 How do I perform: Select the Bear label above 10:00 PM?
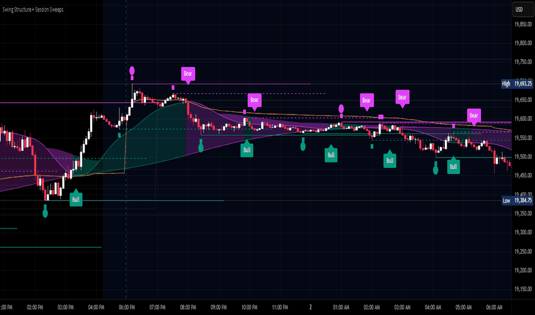pyautogui.click(x=254, y=101)
